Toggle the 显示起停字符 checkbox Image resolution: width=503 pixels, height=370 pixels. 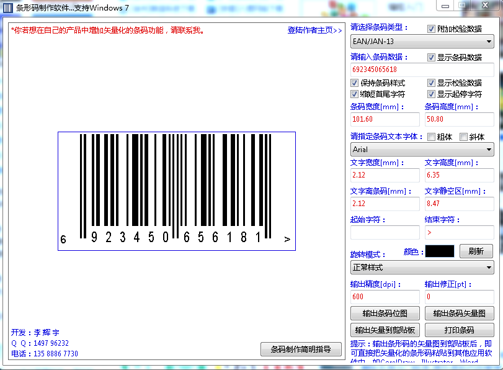(432, 94)
